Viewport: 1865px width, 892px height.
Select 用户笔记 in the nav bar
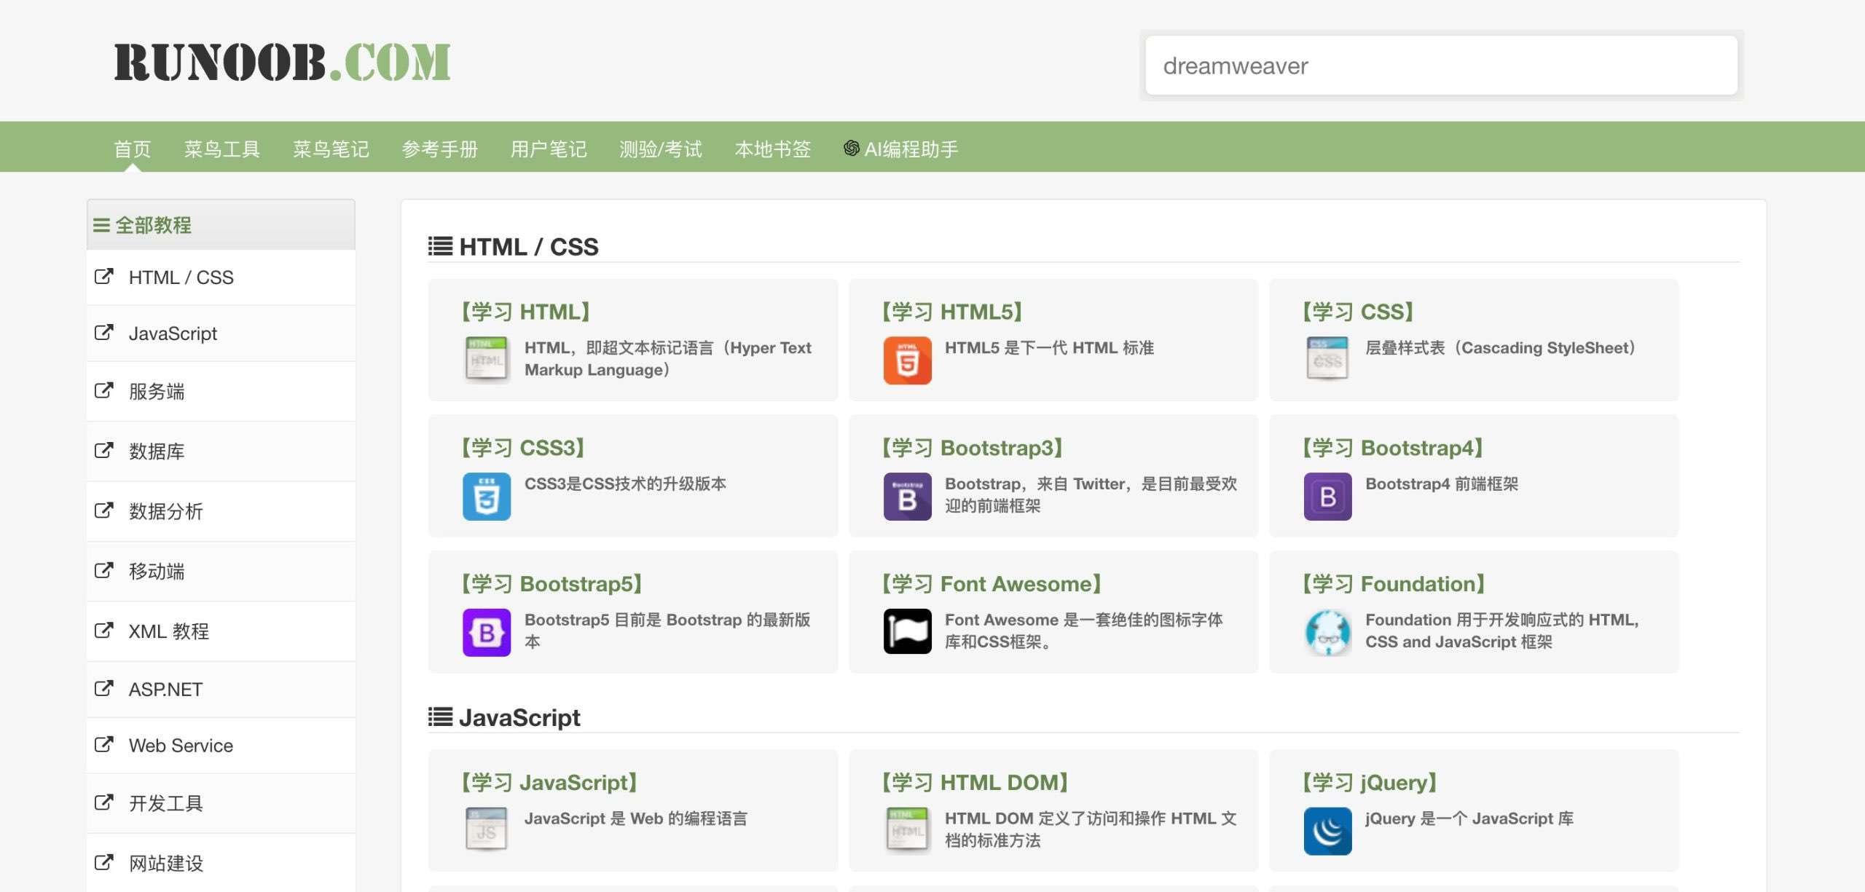pos(549,149)
